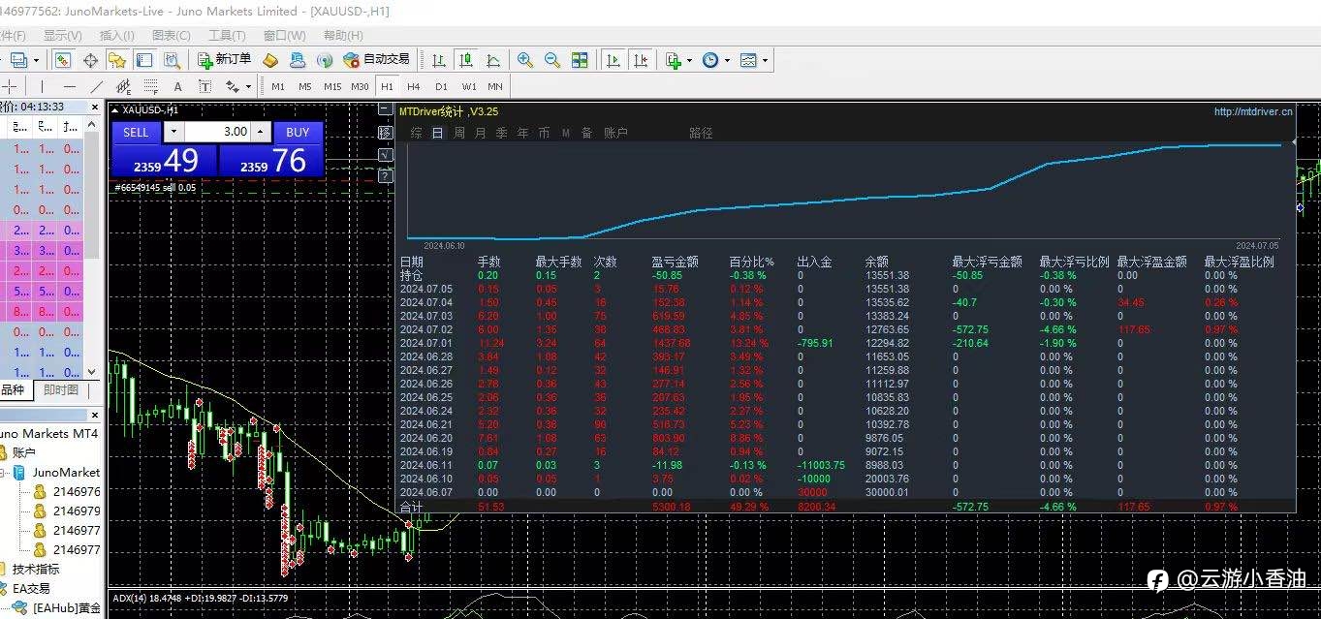The height and width of the screenshot is (619, 1321).
Task: Increase lot size with up arrow
Action: coord(261,132)
